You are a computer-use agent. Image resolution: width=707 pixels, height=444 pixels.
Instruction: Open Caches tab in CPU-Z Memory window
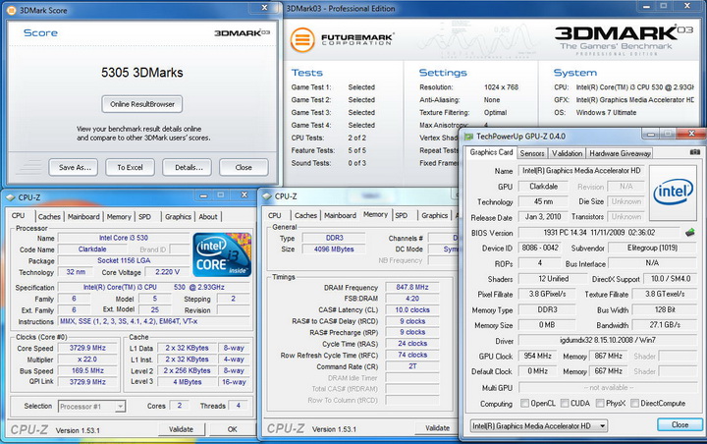[x=305, y=215]
